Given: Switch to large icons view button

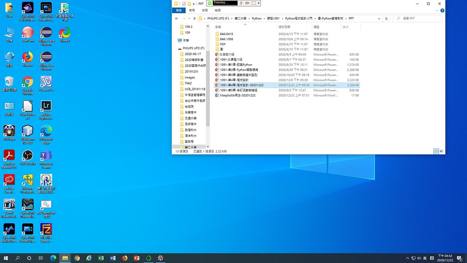Looking at the screenshot, I should (441, 151).
